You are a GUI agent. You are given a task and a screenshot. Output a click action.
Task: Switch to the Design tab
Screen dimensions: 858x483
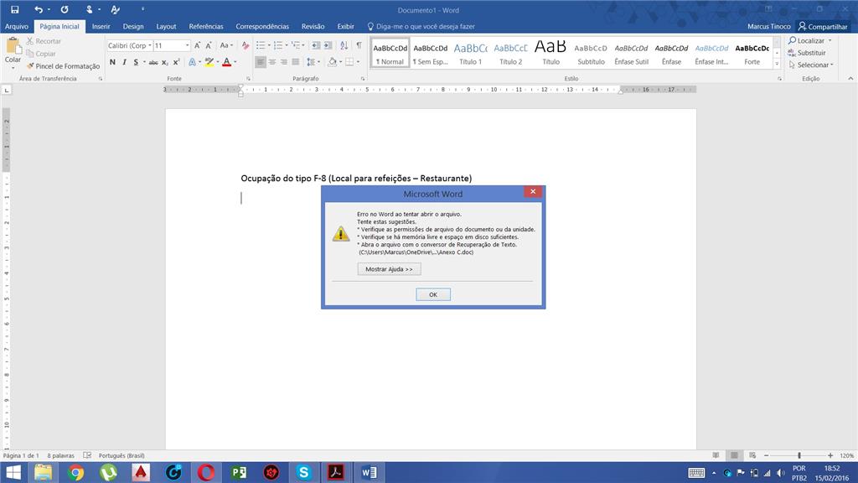click(133, 26)
